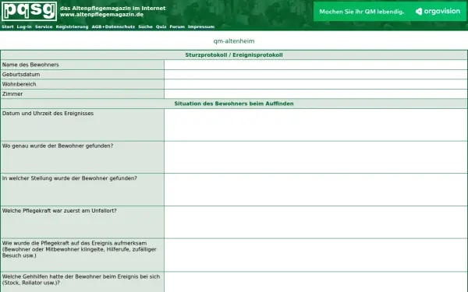Click the Zimmer label

click(x=12, y=94)
